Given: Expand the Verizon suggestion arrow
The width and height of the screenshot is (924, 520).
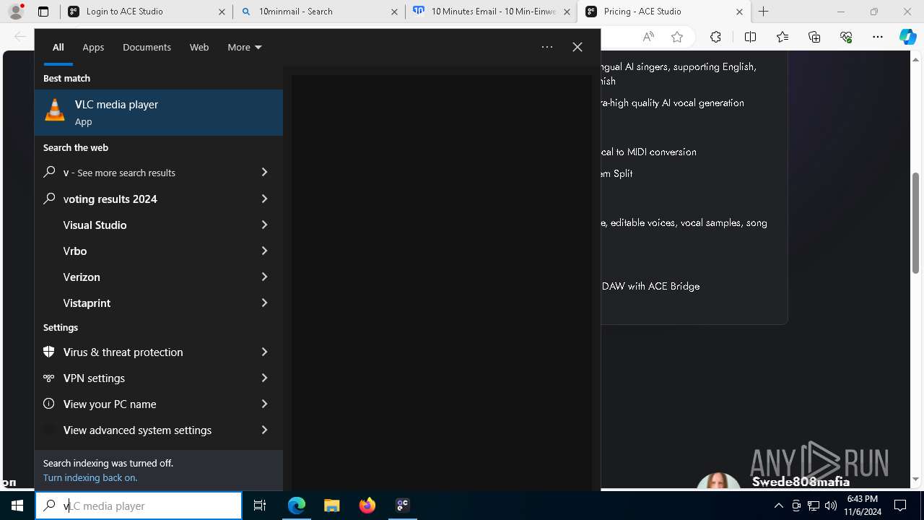Looking at the screenshot, I should [x=264, y=277].
